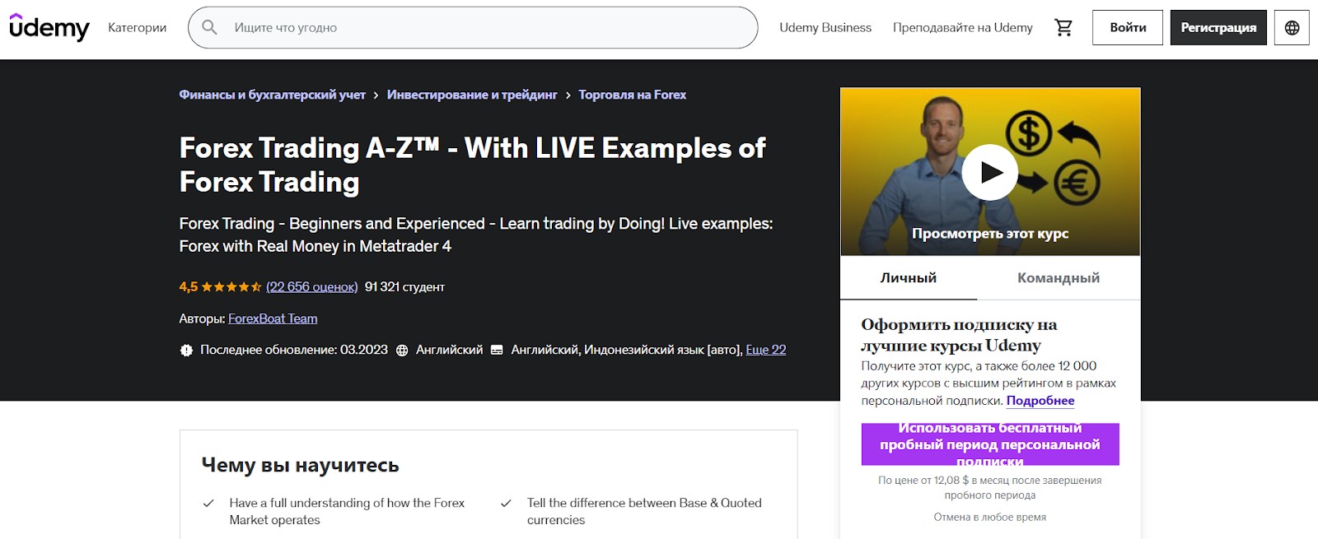
Task: Click the breadcrumb chevron after 'Финансы и бухгалтерский учет'
Action: 376,95
